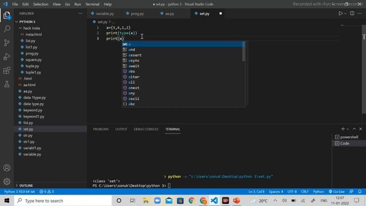Screen dimensions: 366x206
Task: Open terminal launch profile dropdown
Action: tap(348, 129)
